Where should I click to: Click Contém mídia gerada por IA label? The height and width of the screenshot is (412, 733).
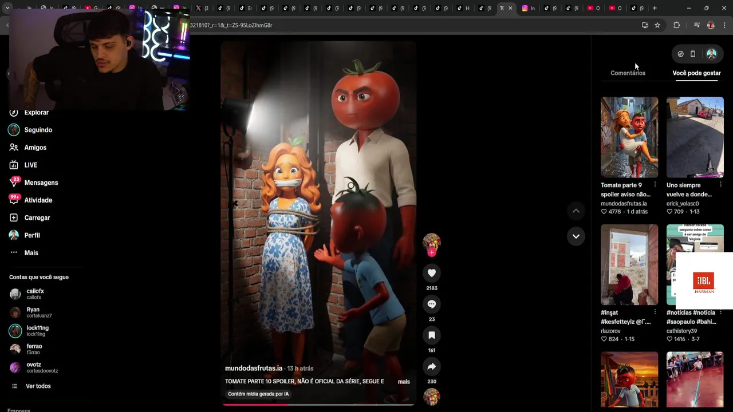(258, 394)
